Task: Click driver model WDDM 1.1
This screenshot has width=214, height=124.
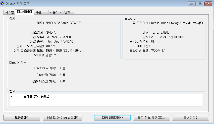Action: [158, 51]
